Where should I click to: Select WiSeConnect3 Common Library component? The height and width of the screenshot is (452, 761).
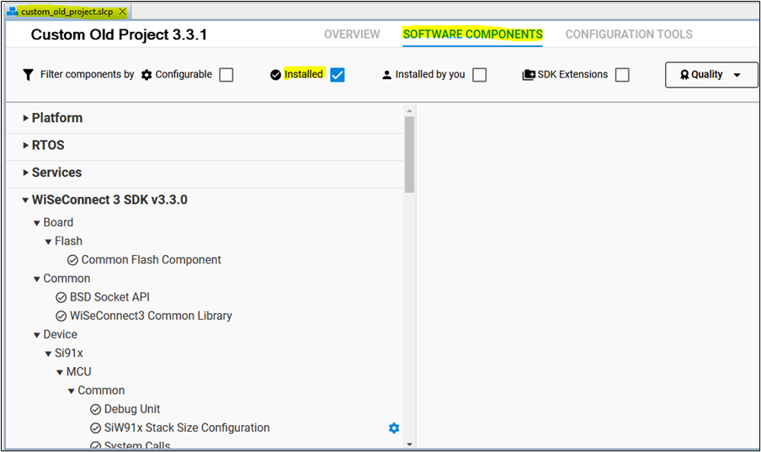coord(151,316)
